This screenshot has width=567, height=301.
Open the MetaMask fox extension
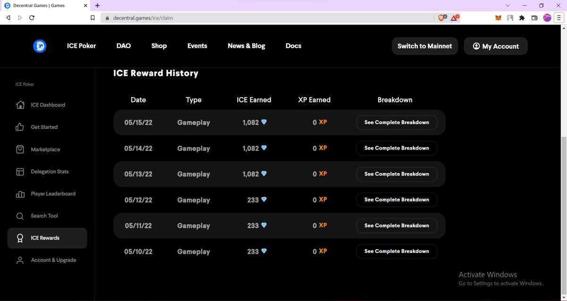click(498, 17)
